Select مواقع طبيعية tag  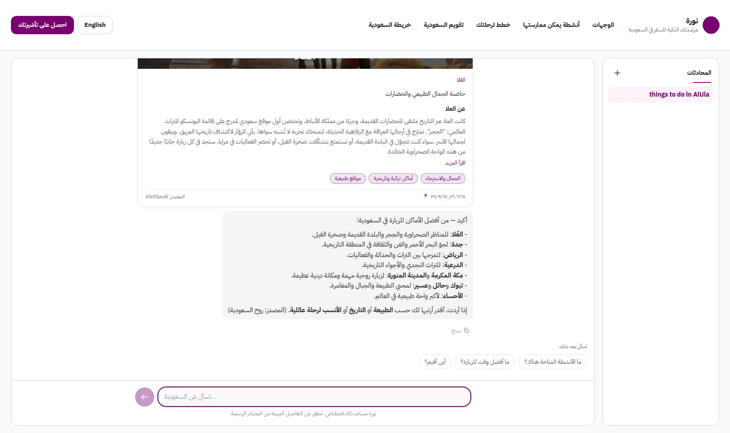[x=348, y=179]
